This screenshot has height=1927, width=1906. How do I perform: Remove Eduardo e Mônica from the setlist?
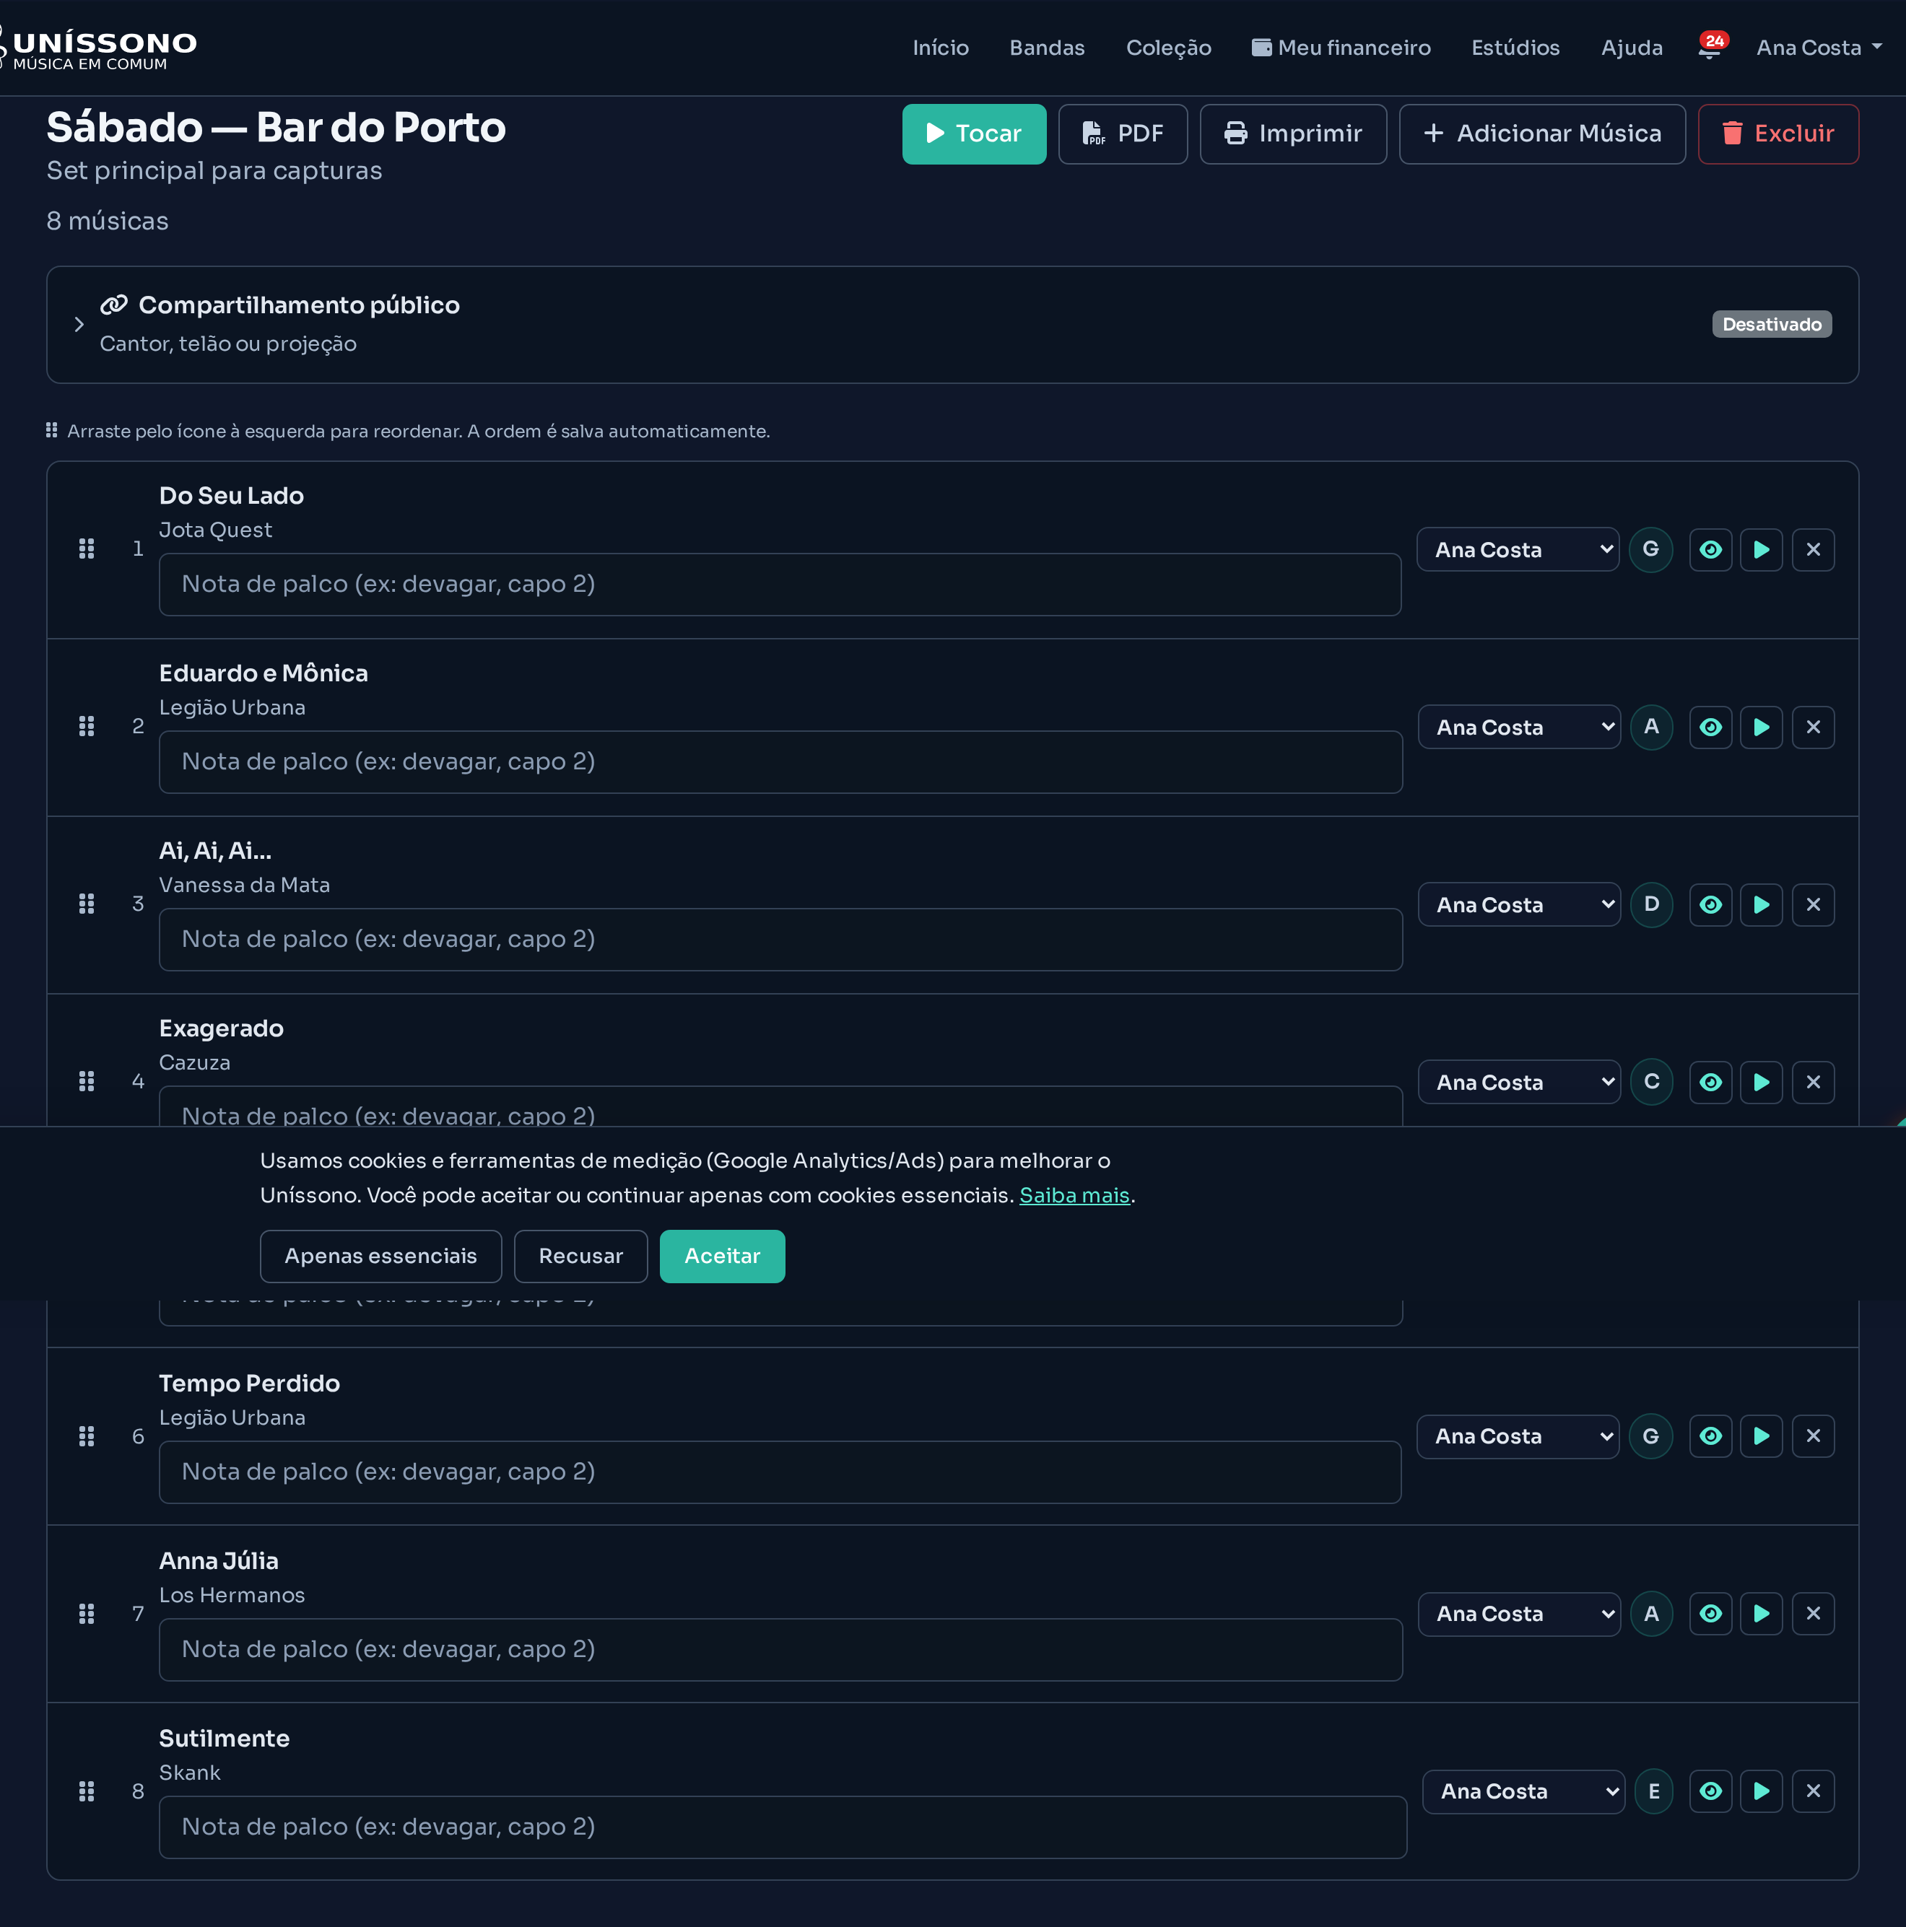[1813, 727]
